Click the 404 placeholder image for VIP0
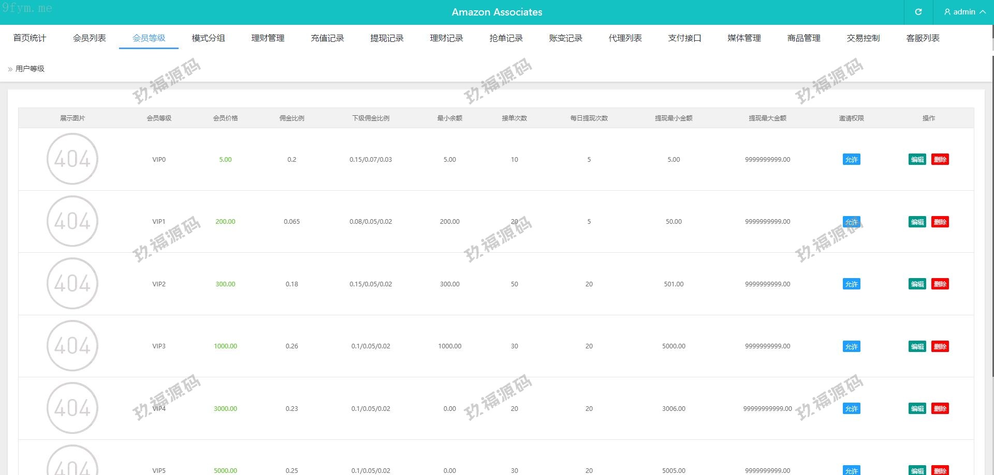The width and height of the screenshot is (994, 475). click(x=72, y=159)
